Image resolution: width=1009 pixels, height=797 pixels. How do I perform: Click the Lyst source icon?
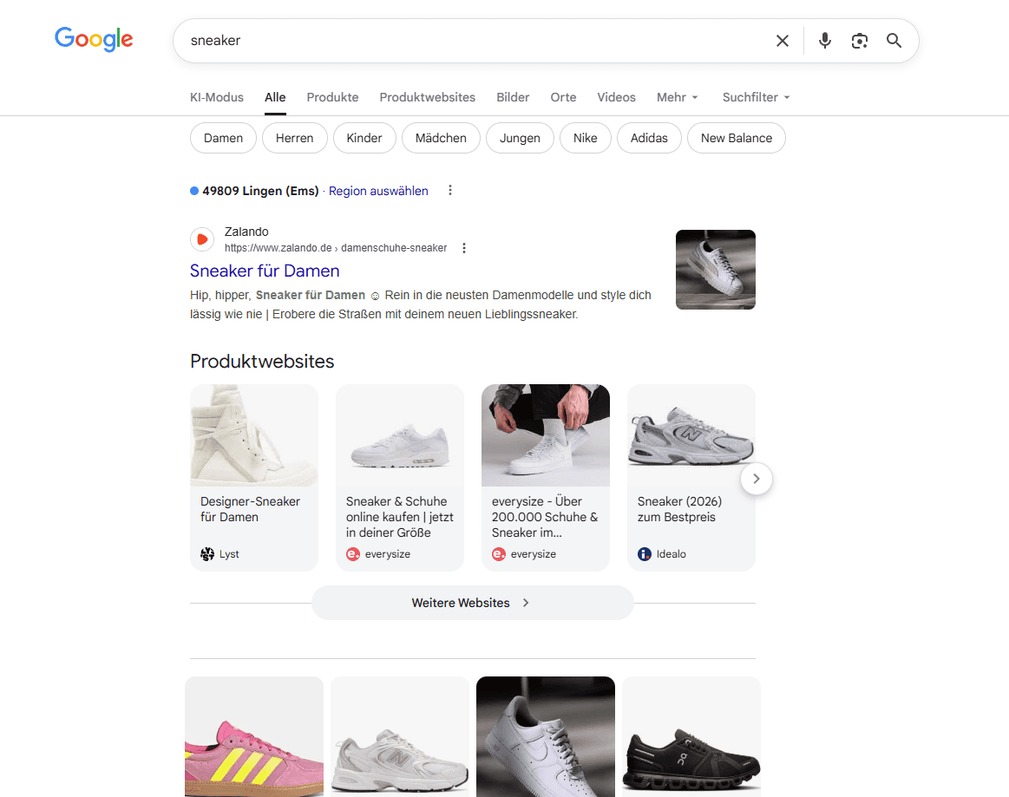coord(207,554)
